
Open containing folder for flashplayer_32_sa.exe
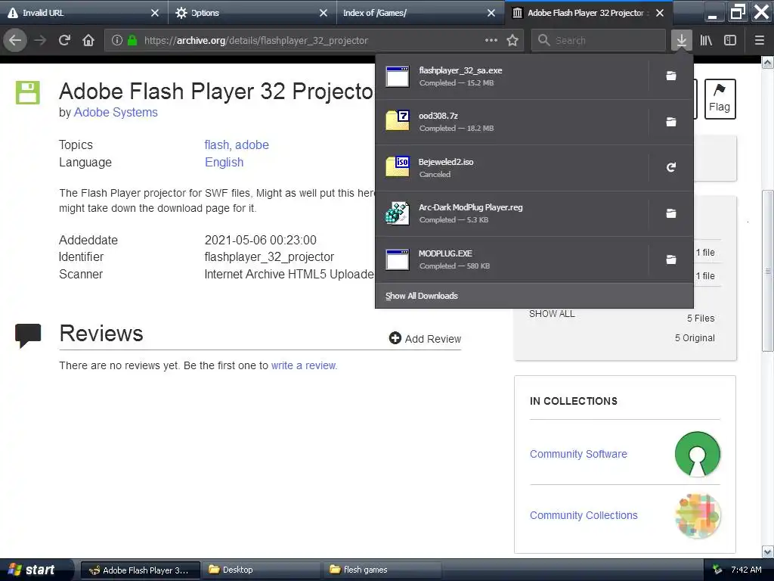click(x=671, y=76)
